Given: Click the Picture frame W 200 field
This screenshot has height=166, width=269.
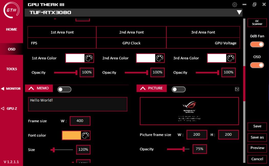Looking at the screenshot, I should [x=197, y=135].
